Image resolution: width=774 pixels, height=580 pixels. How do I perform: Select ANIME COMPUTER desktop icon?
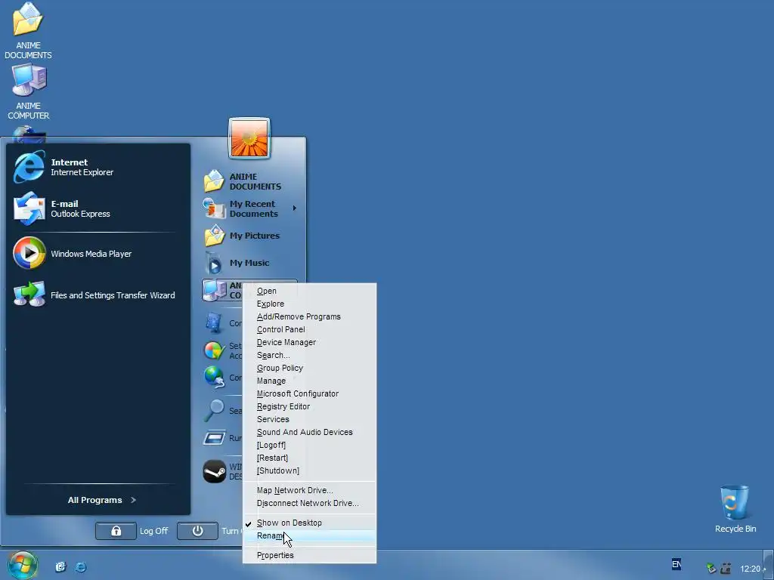(28, 91)
